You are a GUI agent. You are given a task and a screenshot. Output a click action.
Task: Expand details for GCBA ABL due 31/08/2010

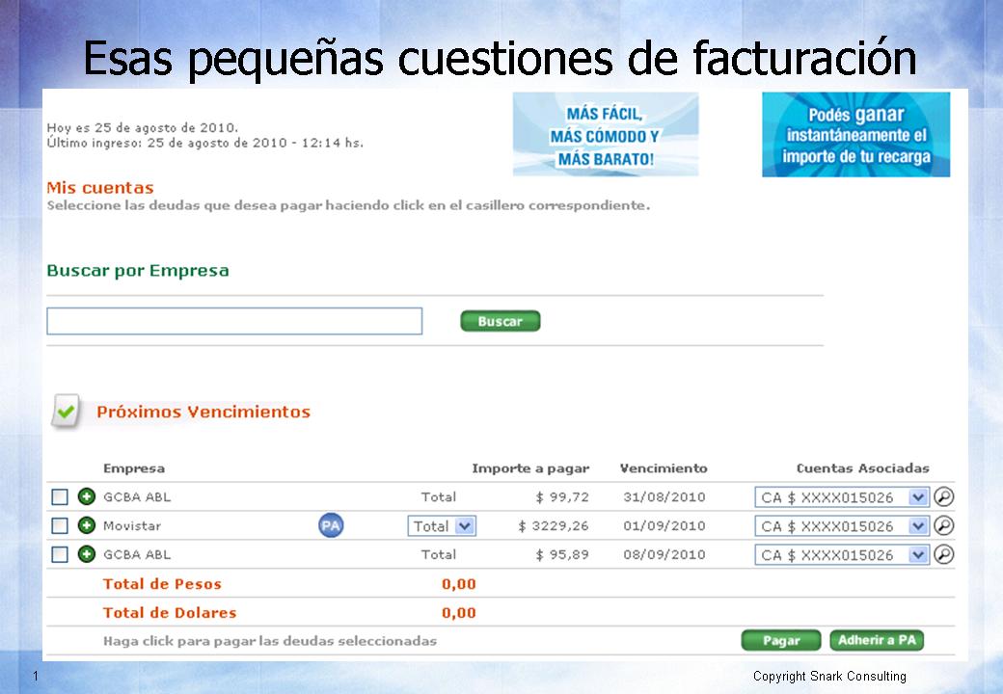tap(87, 496)
